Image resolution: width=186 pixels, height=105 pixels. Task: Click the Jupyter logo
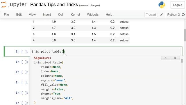point(14,5)
